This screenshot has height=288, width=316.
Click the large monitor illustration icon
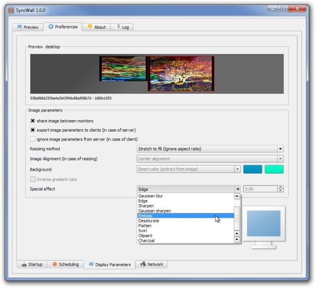coord(264,227)
